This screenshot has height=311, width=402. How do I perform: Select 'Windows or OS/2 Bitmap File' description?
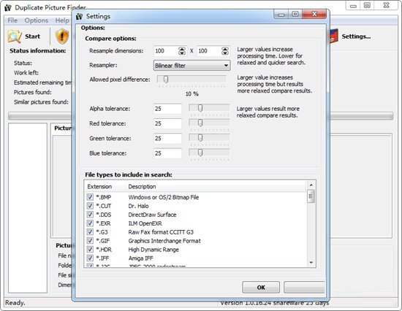pyautogui.click(x=164, y=197)
